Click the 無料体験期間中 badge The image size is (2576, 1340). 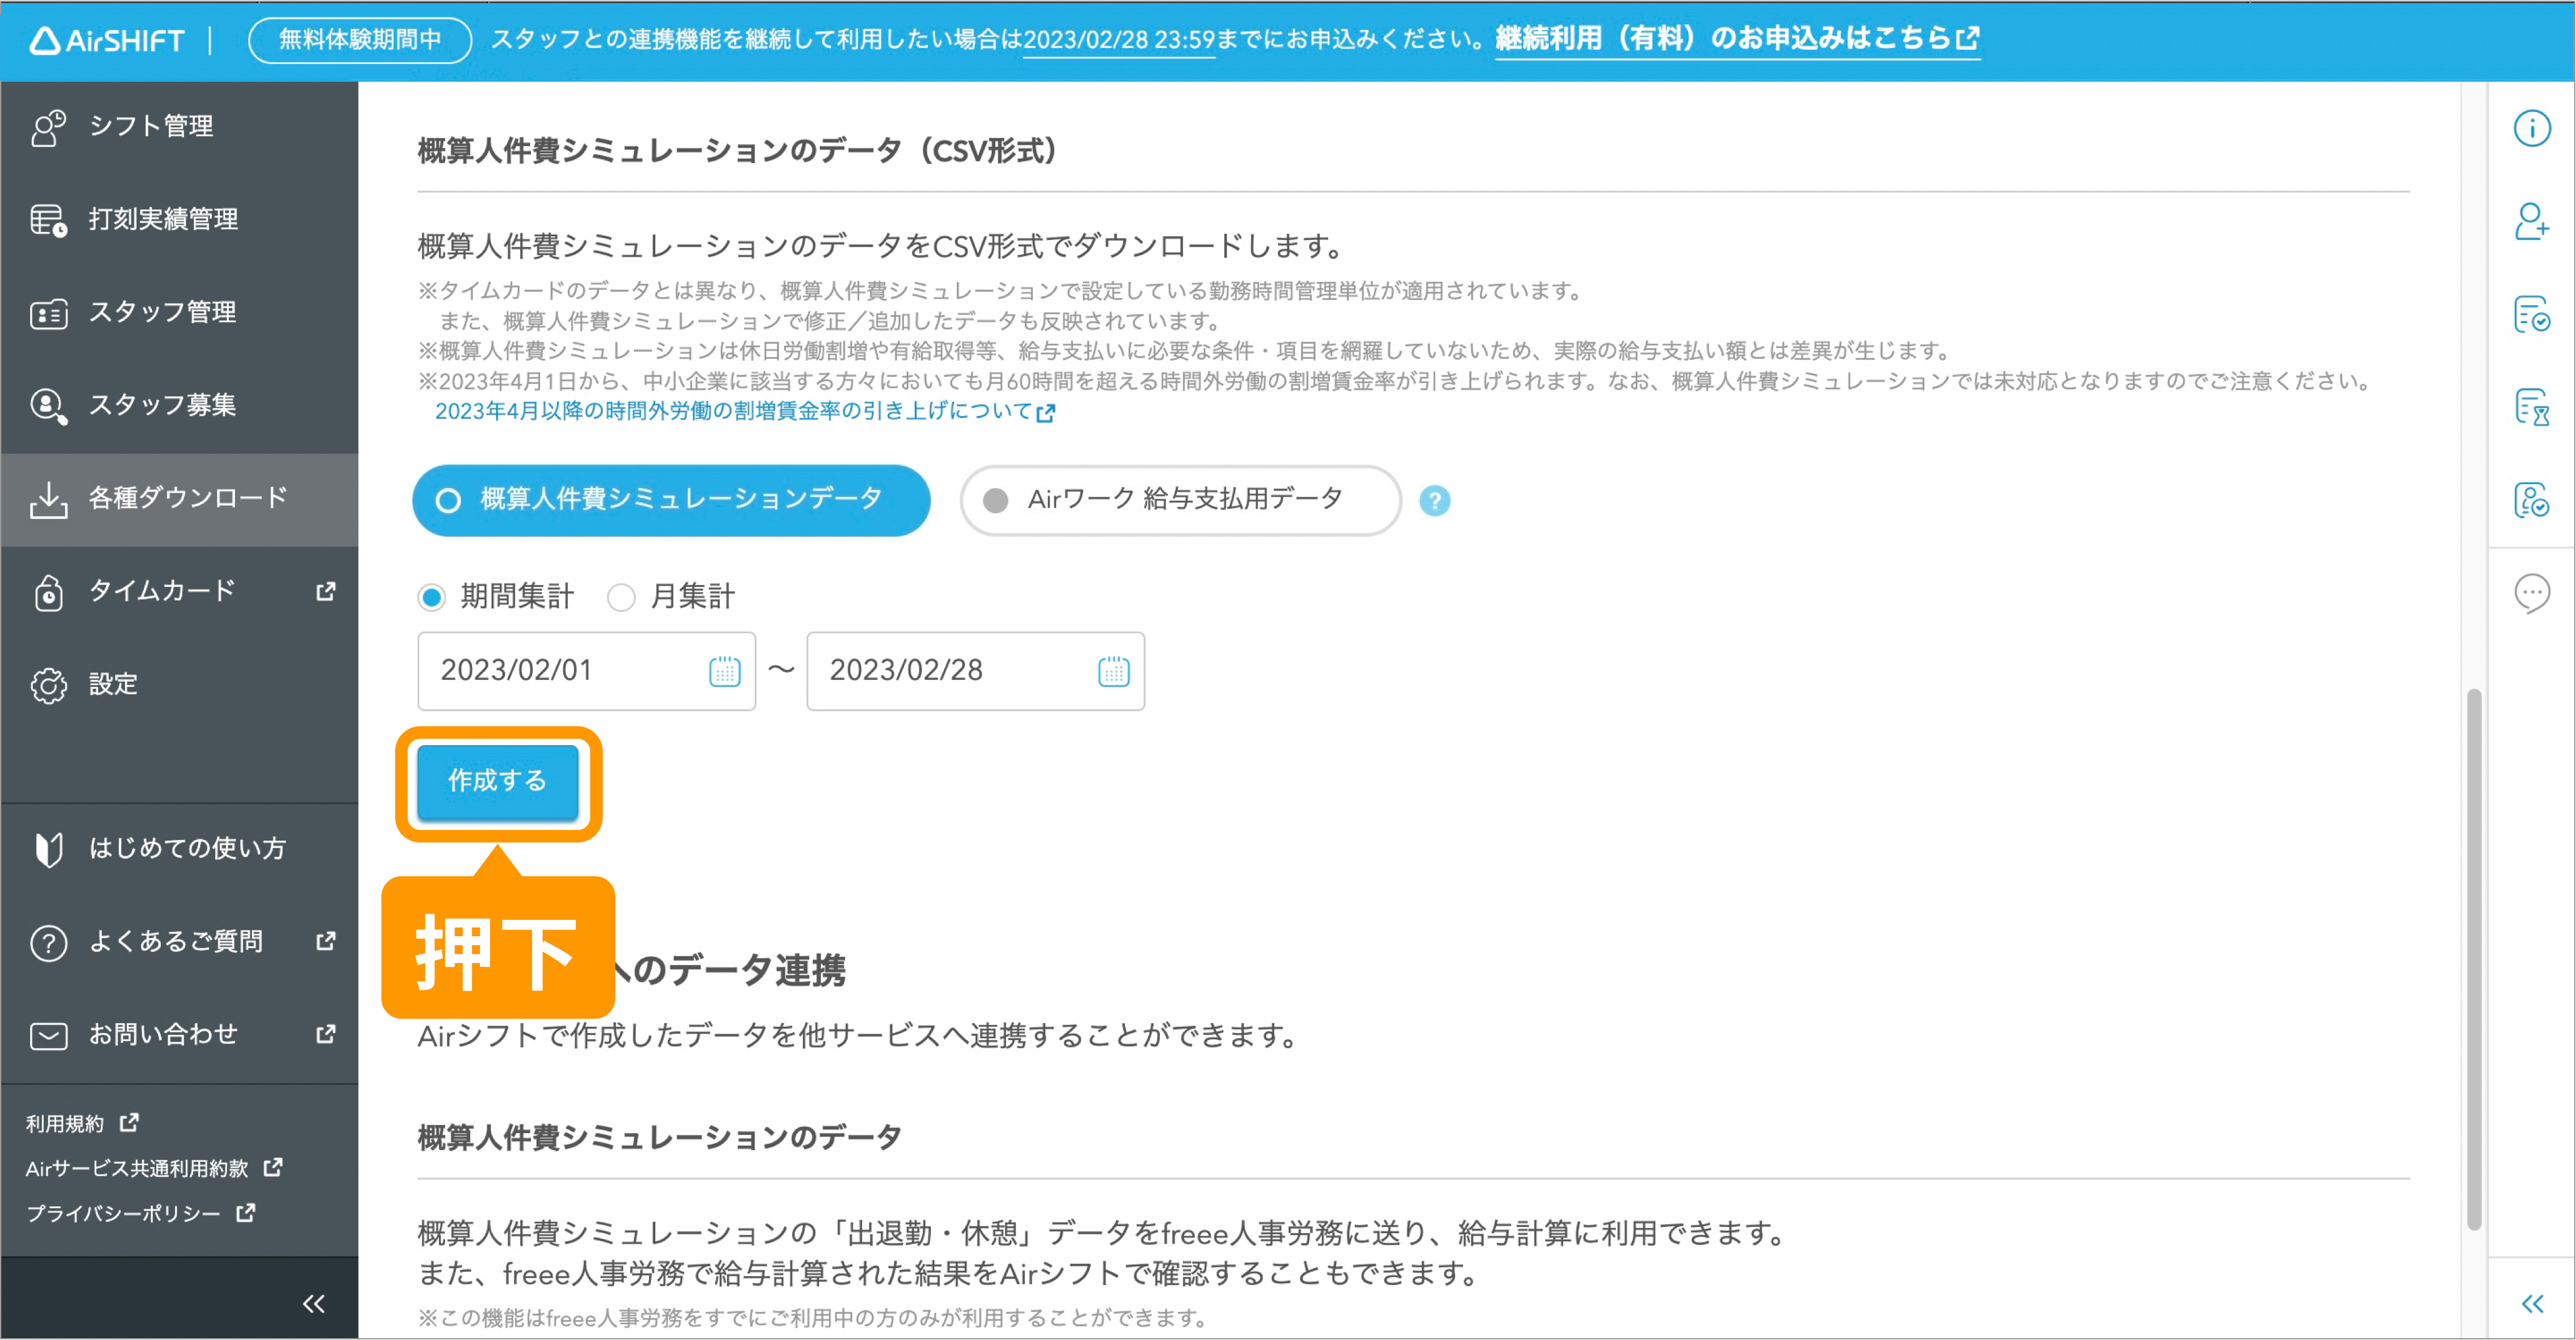coord(359,39)
